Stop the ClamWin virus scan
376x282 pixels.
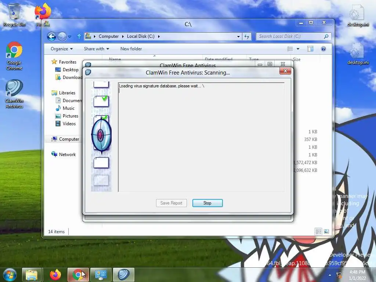pyautogui.click(x=207, y=203)
